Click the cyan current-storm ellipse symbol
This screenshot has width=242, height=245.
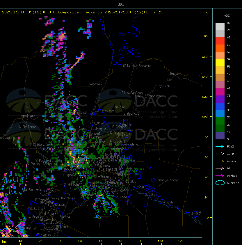pos(220,183)
